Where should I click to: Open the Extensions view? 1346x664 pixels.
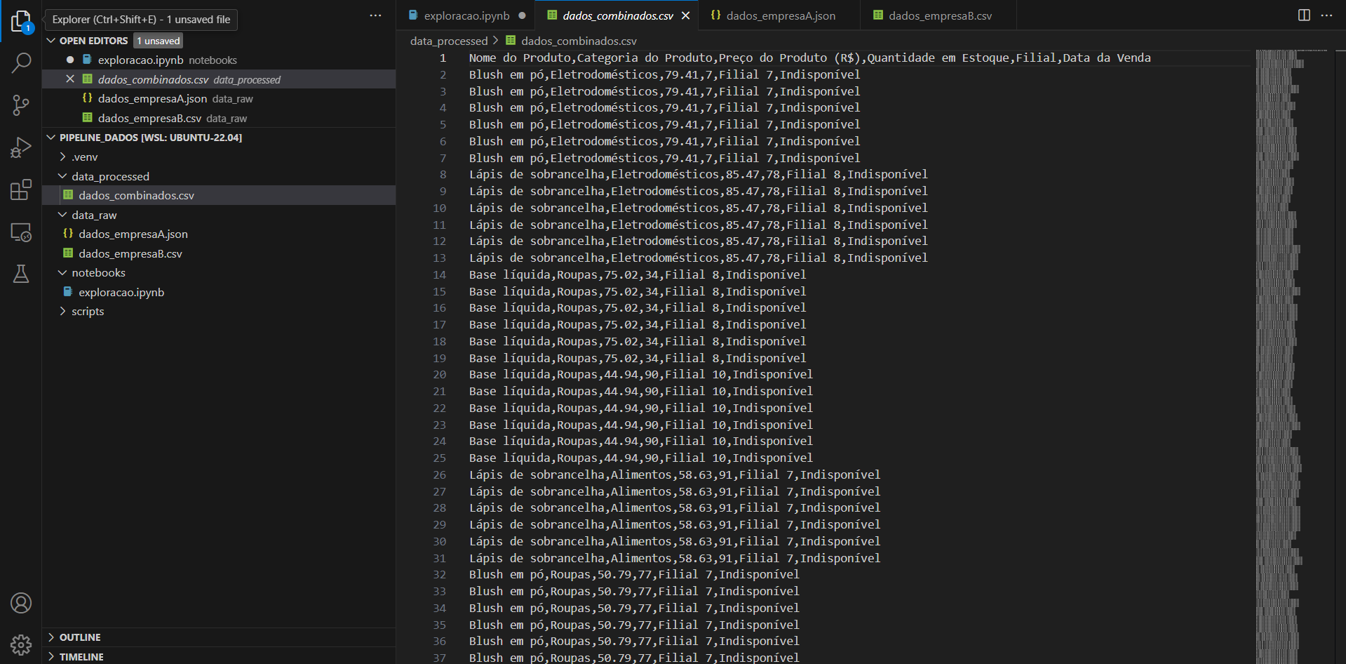point(21,190)
